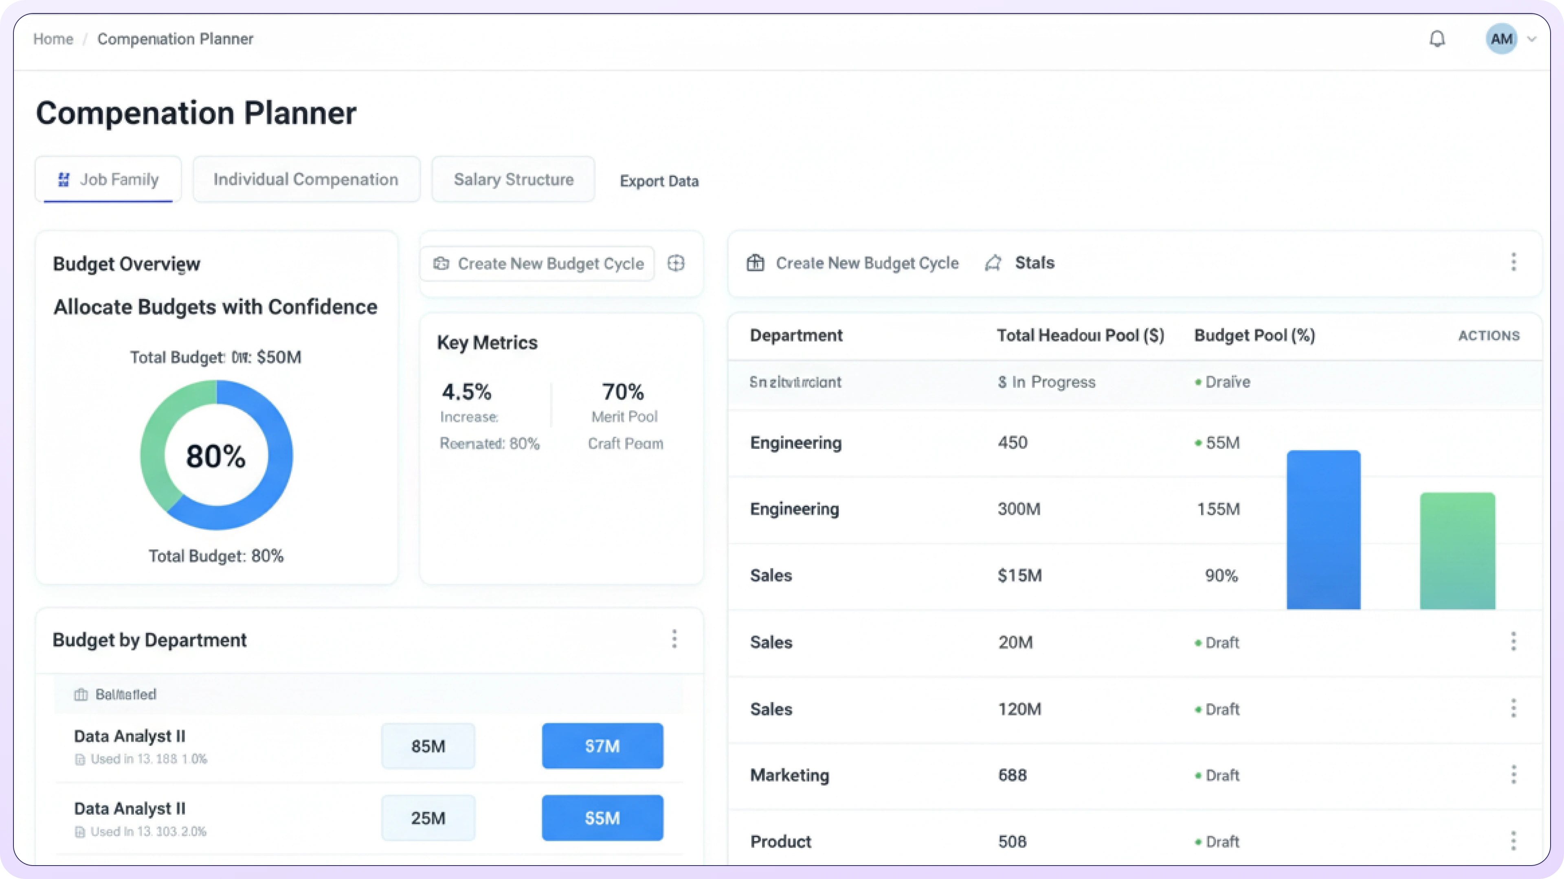Open Budget by Department options menu
This screenshot has width=1564, height=879.
point(674,639)
